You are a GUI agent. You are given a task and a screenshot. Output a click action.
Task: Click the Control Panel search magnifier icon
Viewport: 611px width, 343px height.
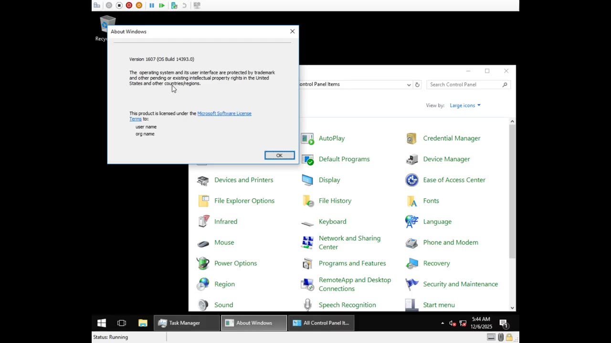(505, 85)
